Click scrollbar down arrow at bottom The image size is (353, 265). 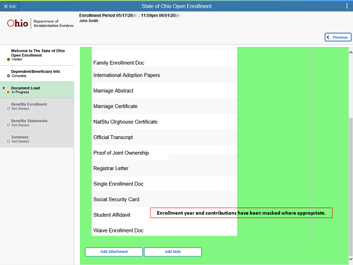(350, 260)
